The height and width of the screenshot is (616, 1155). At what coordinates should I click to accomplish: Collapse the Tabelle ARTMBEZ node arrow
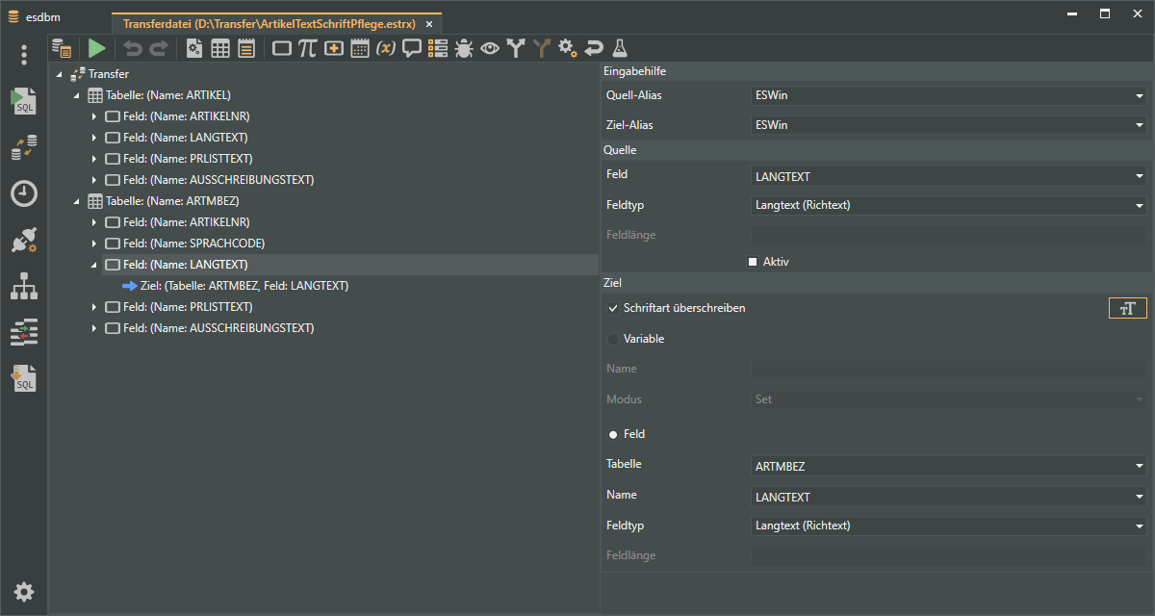point(77,201)
